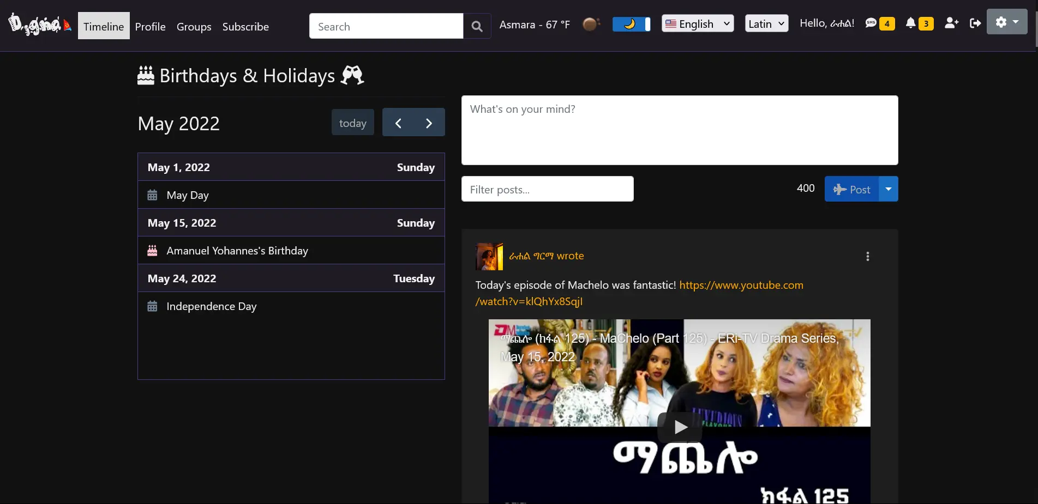Click the May 1, 2022 date header
Screen dimensions: 1038x504
coord(291,167)
